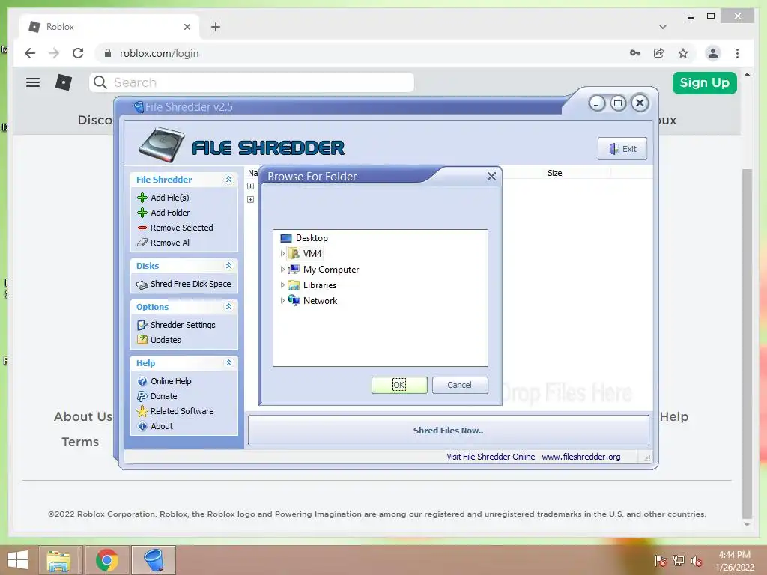Open the Roblox hamburger menu

33,82
